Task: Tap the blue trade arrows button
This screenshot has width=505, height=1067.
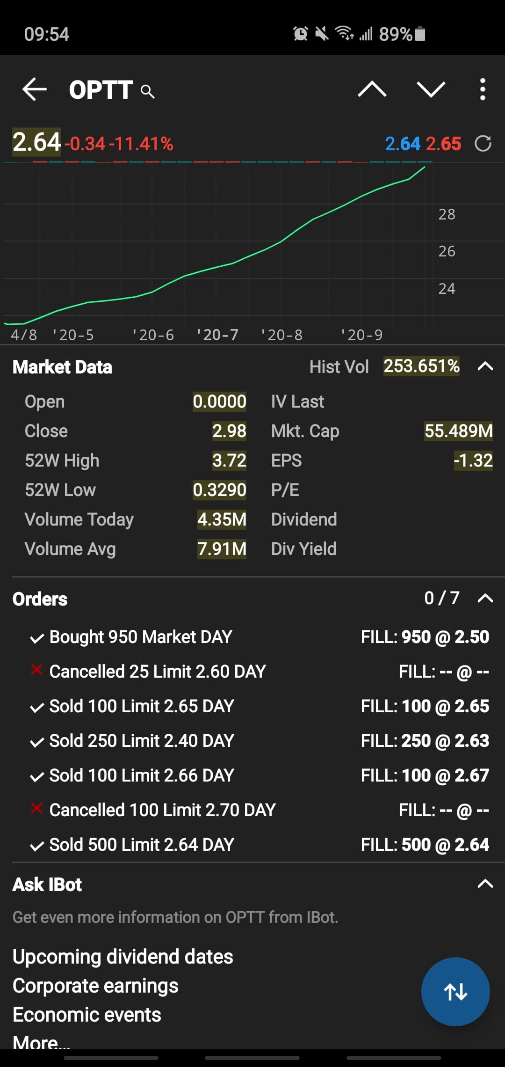Action: (x=455, y=992)
